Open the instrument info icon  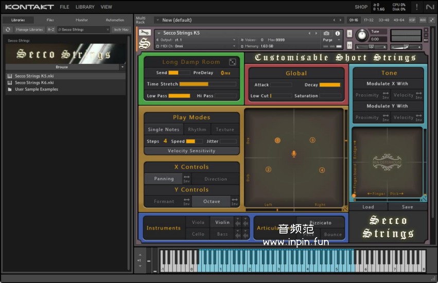click(338, 33)
